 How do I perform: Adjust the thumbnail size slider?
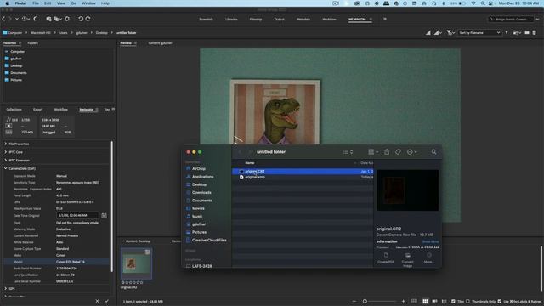coord(365,301)
